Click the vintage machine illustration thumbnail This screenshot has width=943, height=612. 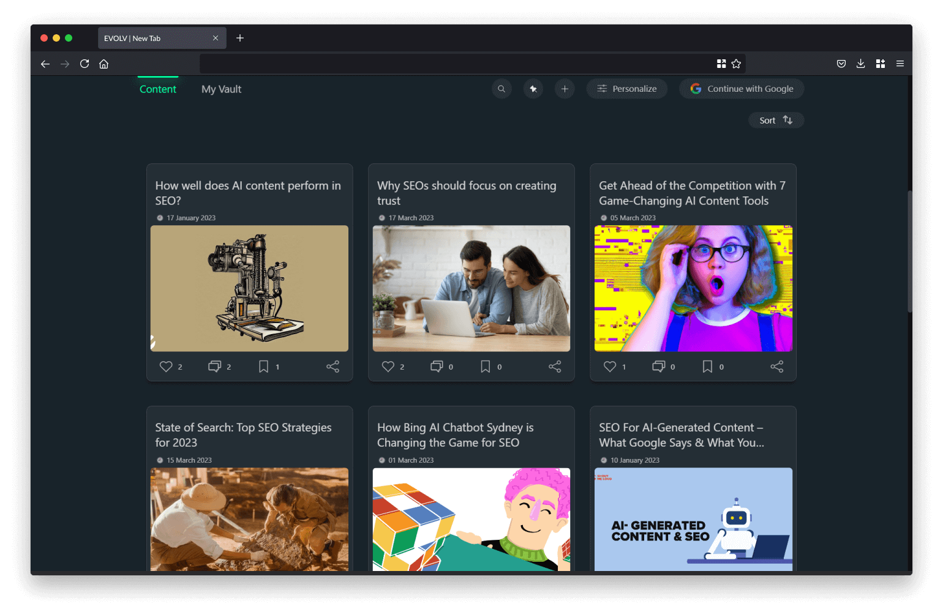tap(250, 288)
